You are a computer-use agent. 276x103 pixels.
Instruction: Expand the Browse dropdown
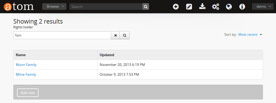tap(54, 7)
